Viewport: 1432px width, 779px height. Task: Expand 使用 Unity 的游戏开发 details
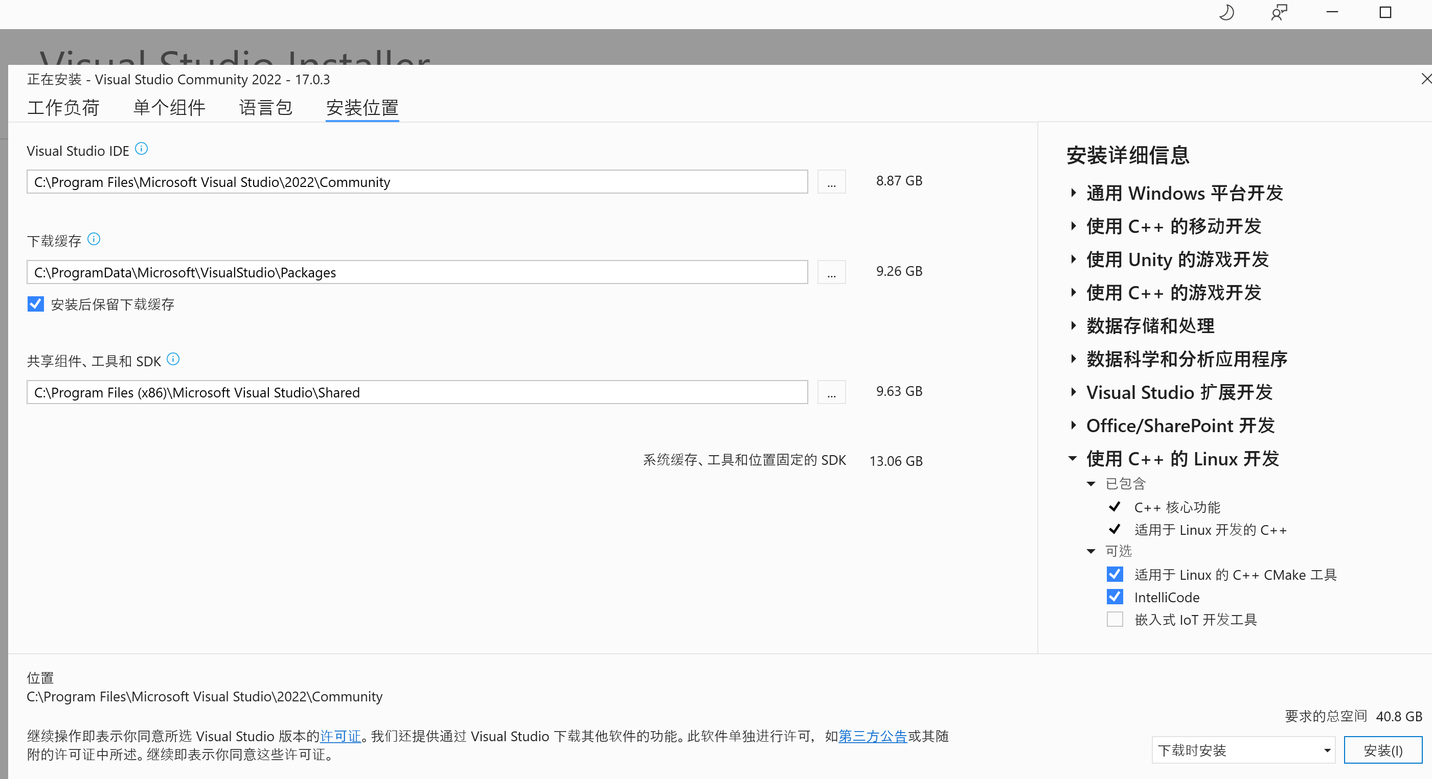1074,259
